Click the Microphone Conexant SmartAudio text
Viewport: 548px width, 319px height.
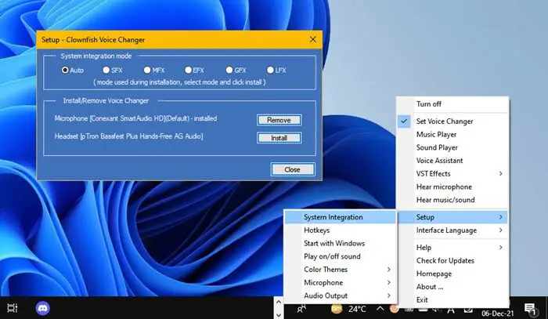(x=135, y=118)
